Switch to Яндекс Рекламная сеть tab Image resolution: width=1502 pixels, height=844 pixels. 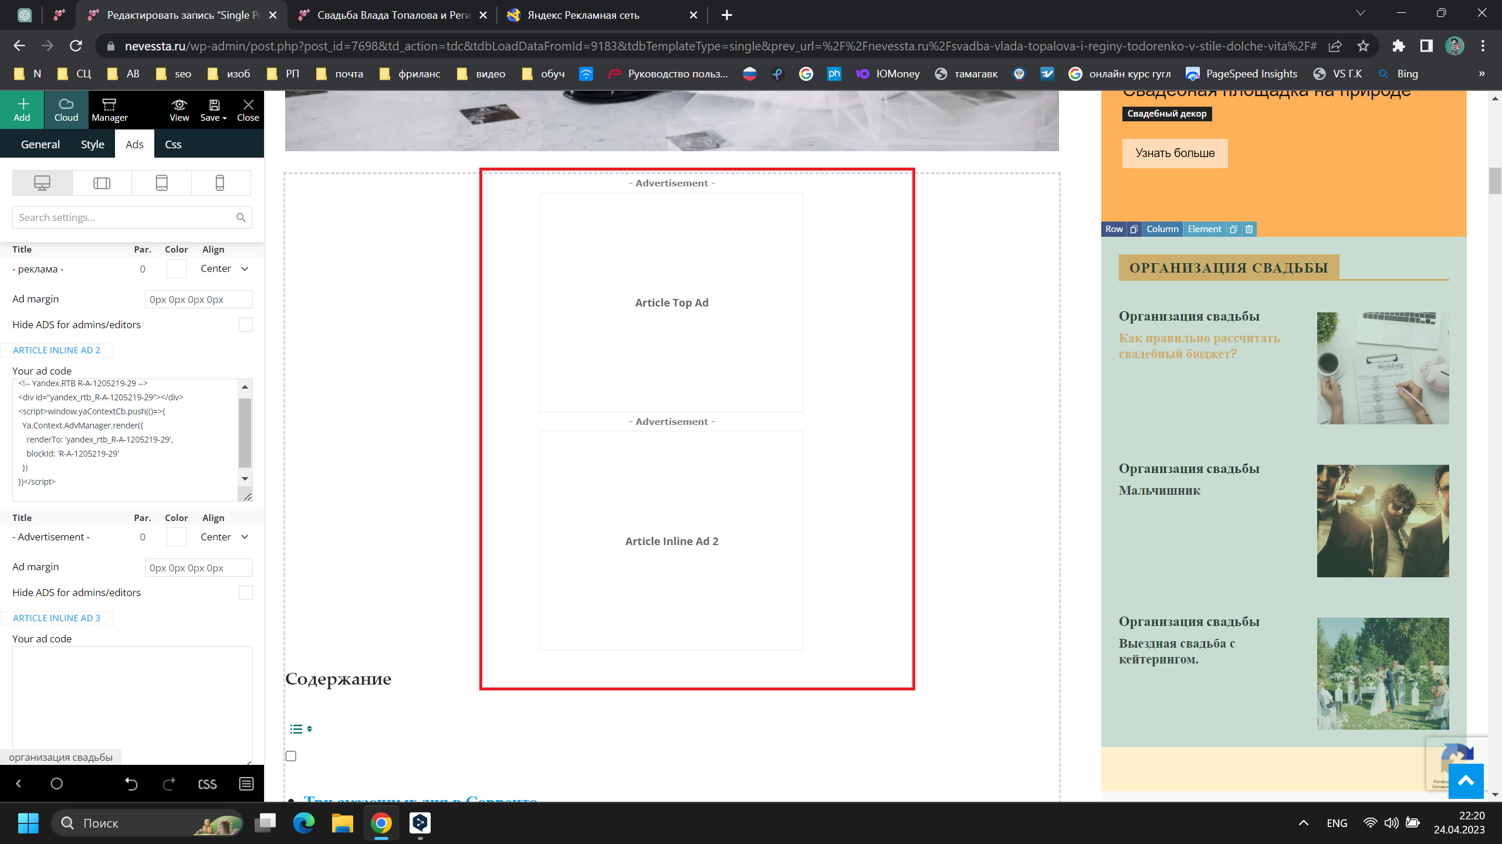click(x=603, y=15)
